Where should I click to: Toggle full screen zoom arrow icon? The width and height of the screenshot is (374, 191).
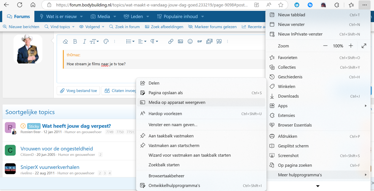tap(364, 46)
